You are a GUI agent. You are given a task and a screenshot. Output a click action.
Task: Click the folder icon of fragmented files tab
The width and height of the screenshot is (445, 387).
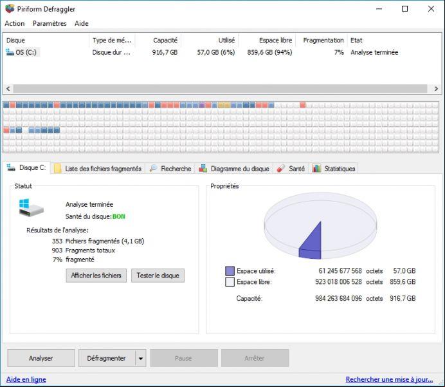point(58,168)
